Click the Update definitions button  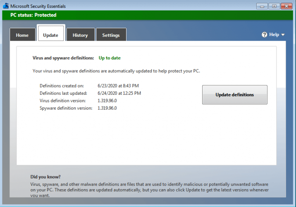tap(235, 94)
